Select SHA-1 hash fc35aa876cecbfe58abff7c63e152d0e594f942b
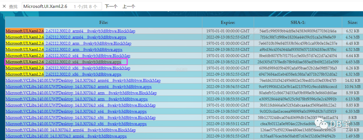Screen dimensions: 363x140 pos(298,136)
